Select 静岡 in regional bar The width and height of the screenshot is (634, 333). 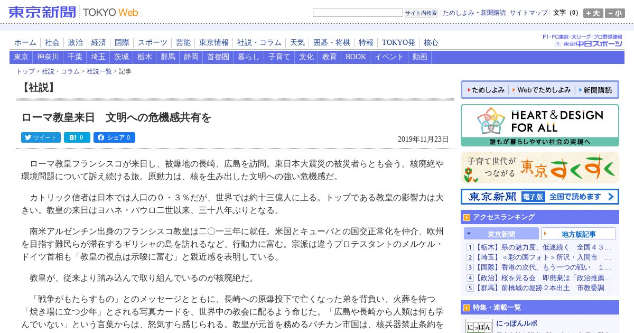[x=191, y=57]
